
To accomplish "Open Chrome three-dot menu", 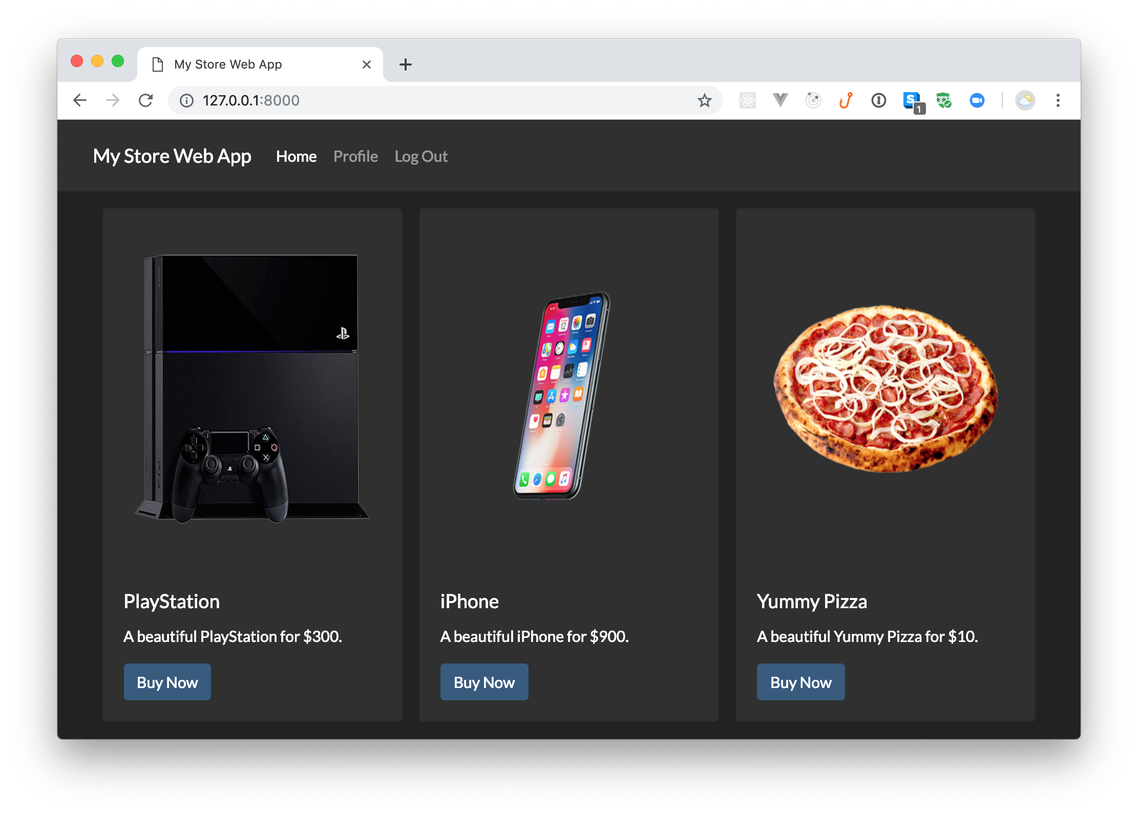I will 1058,100.
